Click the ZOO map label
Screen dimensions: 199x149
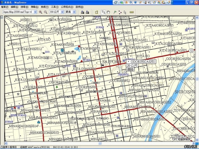(47, 52)
